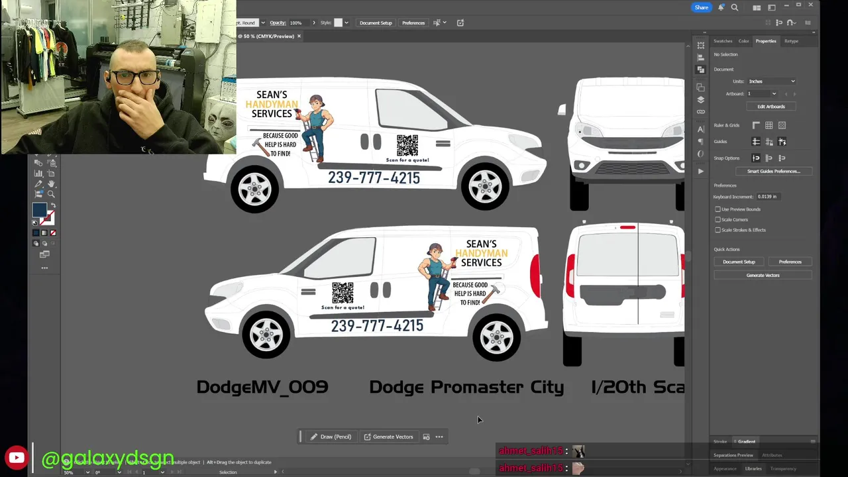Toggle Show Guides in Guides row
The image size is (848, 477).
pyautogui.click(x=756, y=142)
